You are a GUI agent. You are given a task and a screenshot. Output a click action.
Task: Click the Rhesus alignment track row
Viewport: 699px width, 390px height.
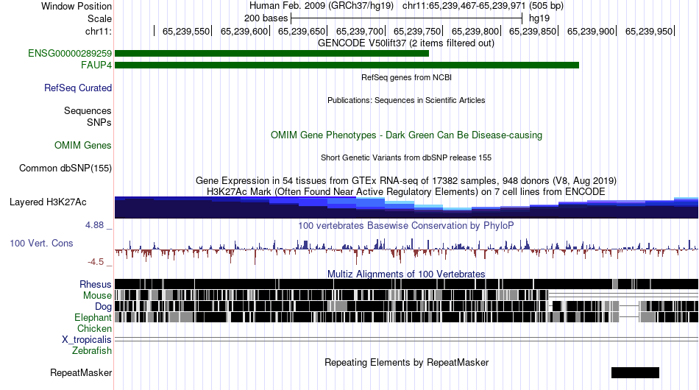(407, 284)
